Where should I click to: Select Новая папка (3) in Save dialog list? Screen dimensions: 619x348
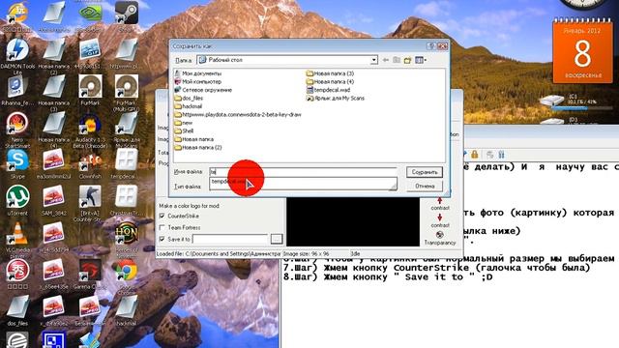coord(330,73)
